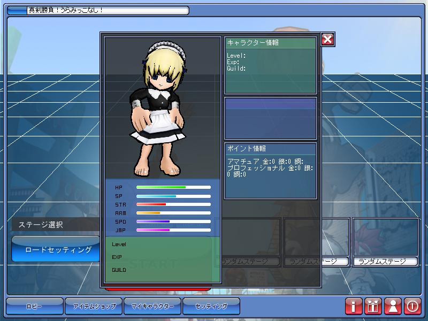Click the blue title bar tab

pos(17,11)
